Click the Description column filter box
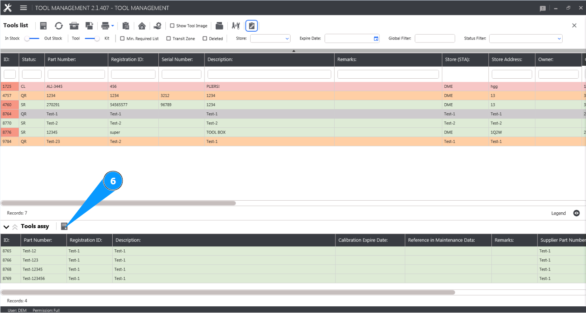586x313 pixels. [x=269, y=74]
